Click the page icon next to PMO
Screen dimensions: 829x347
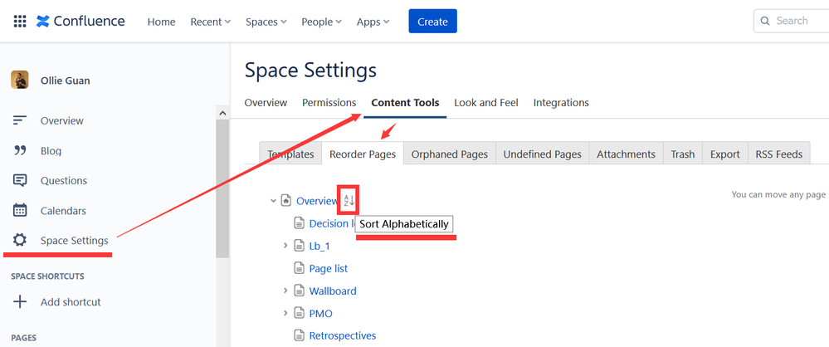pos(300,313)
